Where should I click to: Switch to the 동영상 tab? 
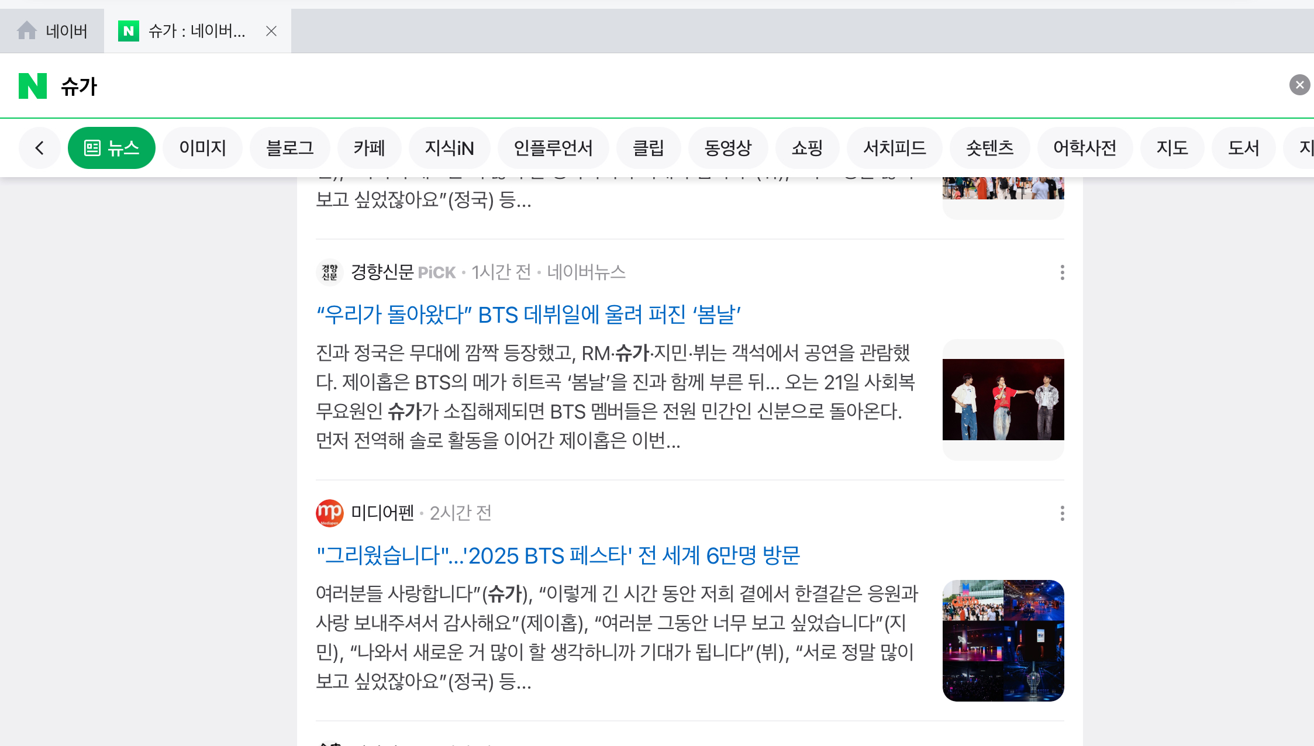click(x=728, y=148)
